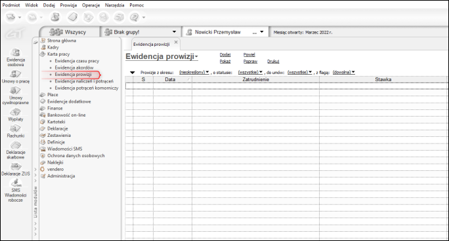Screen dimensions: 449x241
Task: Open the status (wszystkie) filter dropdown
Action: click(x=250, y=72)
